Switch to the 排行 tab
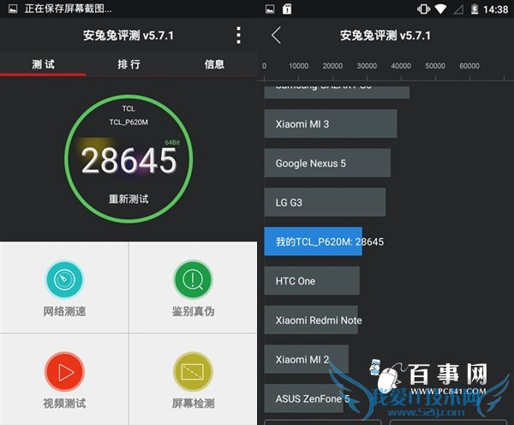This screenshot has width=514, height=425. 128,64
